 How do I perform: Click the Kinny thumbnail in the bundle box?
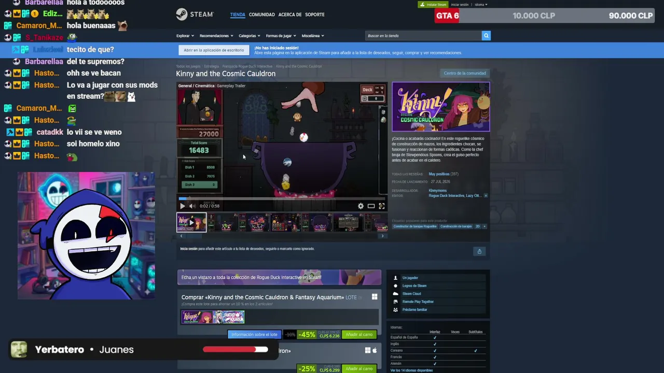(197, 317)
